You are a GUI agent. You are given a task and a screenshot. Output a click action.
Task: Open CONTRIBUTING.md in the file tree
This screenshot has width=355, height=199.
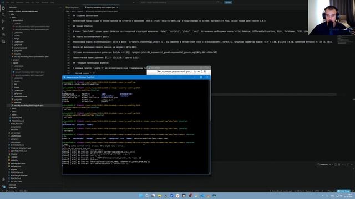point(18,151)
